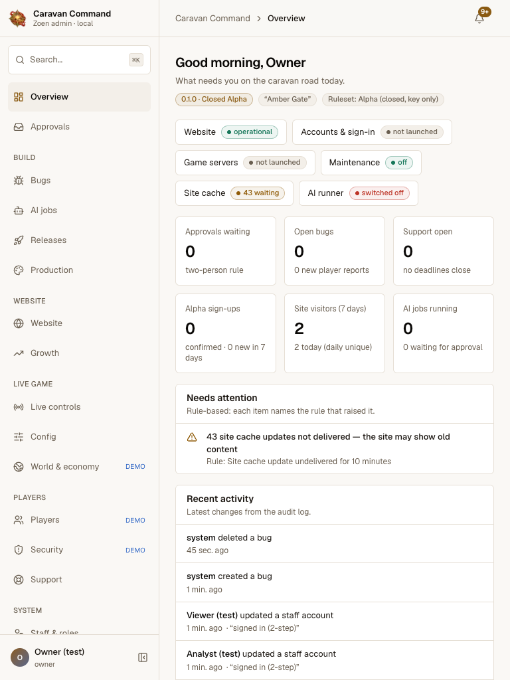Click the Config sliders icon
The height and width of the screenshot is (680, 510).
coord(19,437)
